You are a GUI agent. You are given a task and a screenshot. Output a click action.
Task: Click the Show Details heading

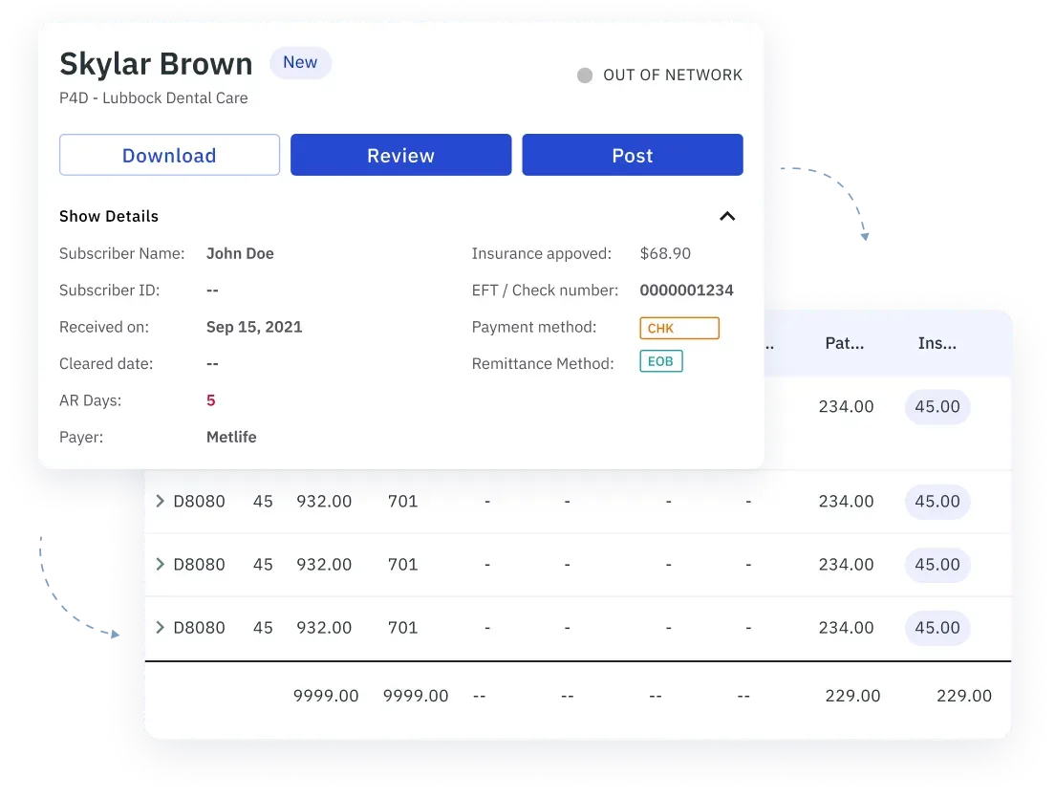tap(109, 216)
